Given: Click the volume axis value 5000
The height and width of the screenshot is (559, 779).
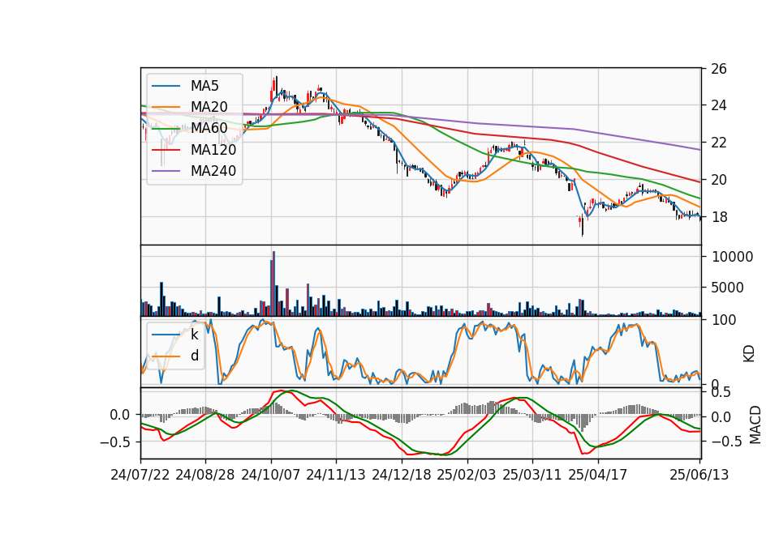Looking at the screenshot, I should pyautogui.click(x=727, y=288).
